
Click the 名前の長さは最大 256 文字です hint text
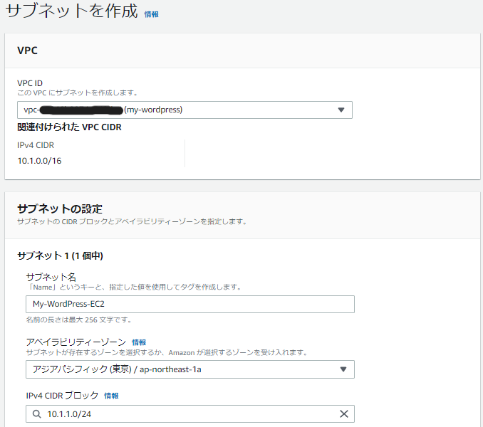point(79,320)
